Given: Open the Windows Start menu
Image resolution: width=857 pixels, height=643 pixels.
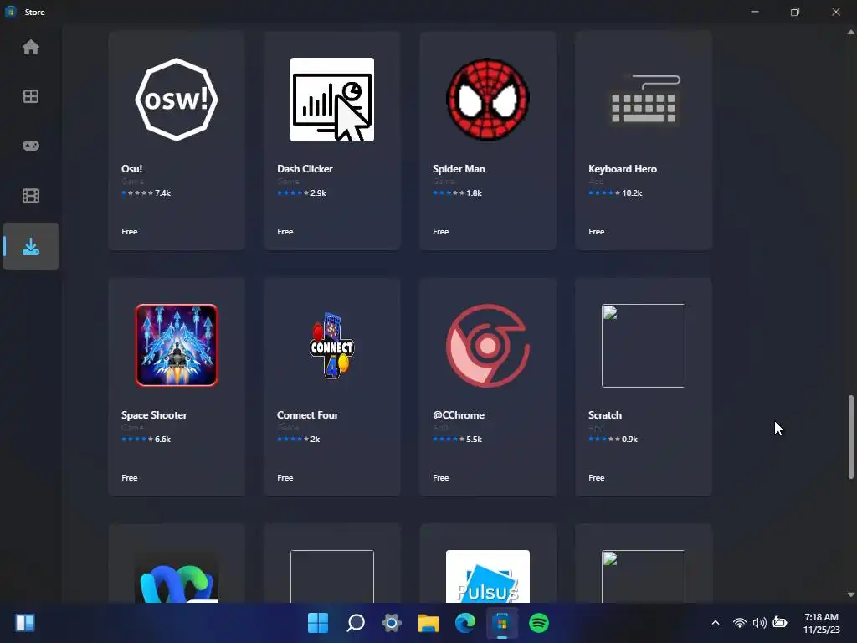Looking at the screenshot, I should [318, 623].
